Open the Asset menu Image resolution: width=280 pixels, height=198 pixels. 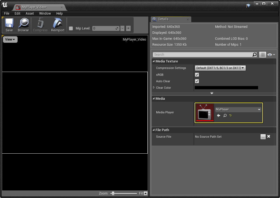[30, 13]
